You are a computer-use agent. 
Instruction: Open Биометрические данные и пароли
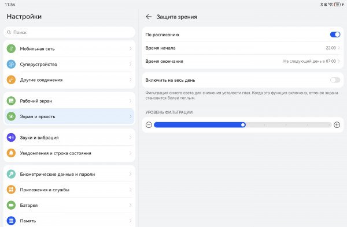point(69,174)
